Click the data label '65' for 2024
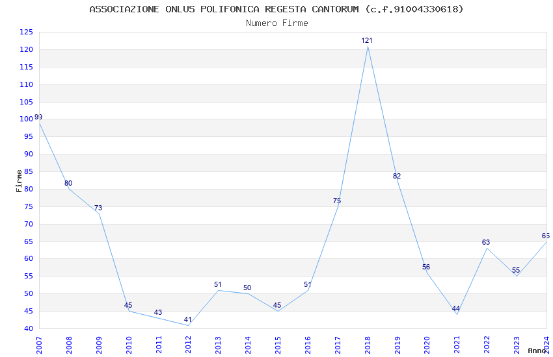The height and width of the screenshot is (357, 553). (x=546, y=236)
